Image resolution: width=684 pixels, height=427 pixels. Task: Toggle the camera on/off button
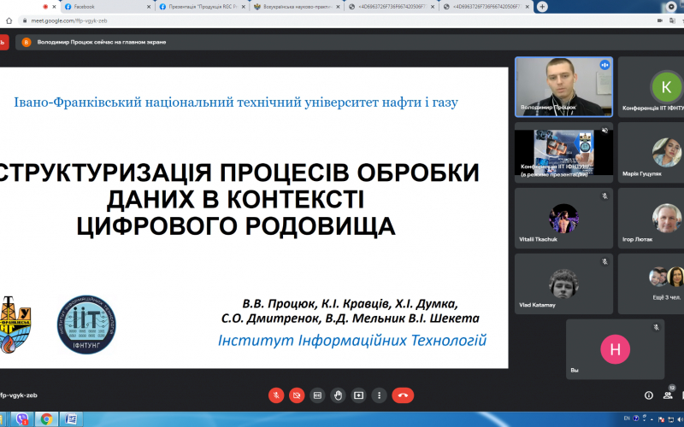(x=297, y=395)
